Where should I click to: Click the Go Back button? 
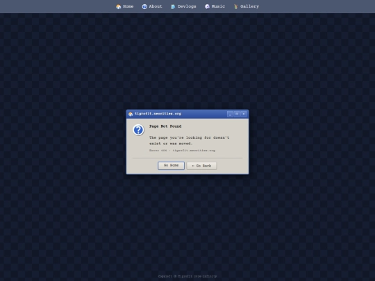(201, 166)
